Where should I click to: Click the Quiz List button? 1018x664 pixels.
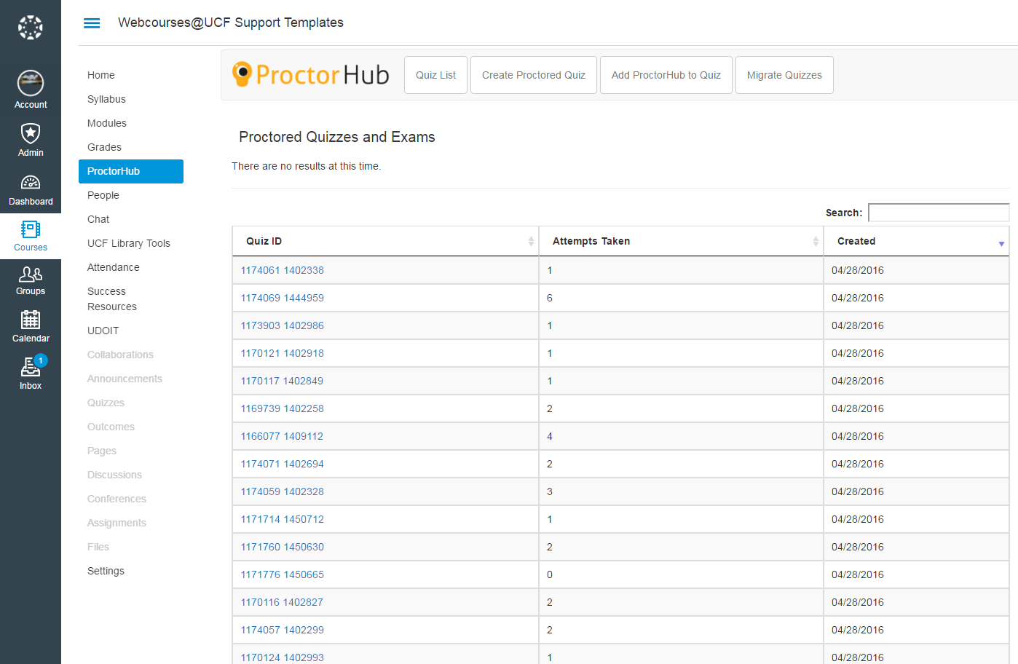pos(435,75)
